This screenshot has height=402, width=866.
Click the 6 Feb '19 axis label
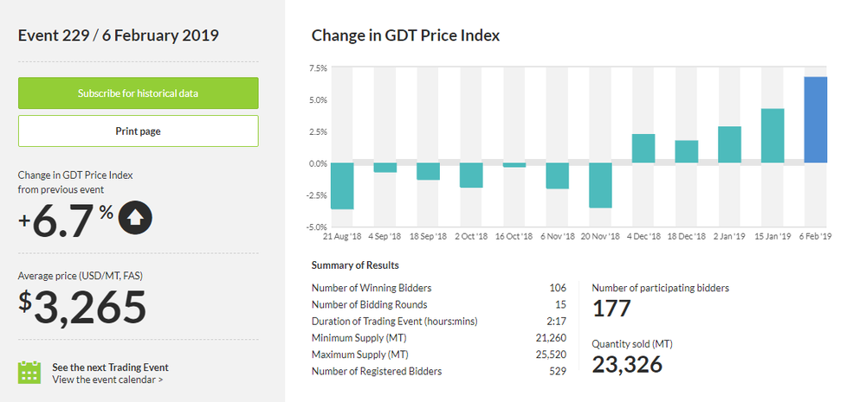(814, 235)
